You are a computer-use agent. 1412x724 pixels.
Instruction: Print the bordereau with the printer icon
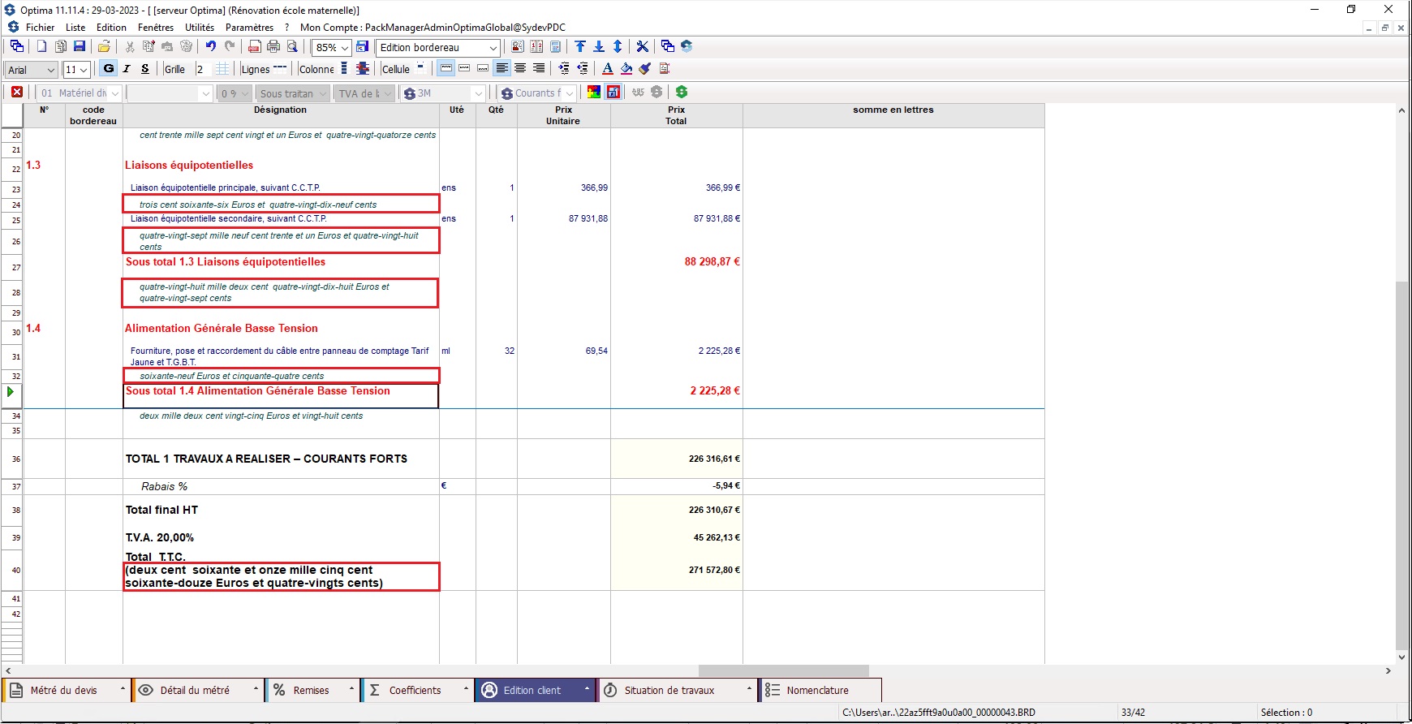tap(273, 47)
